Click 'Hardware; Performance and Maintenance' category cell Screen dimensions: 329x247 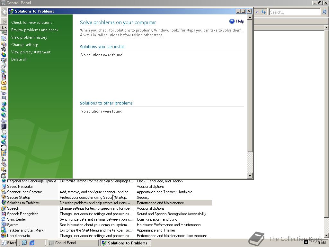tap(169, 224)
